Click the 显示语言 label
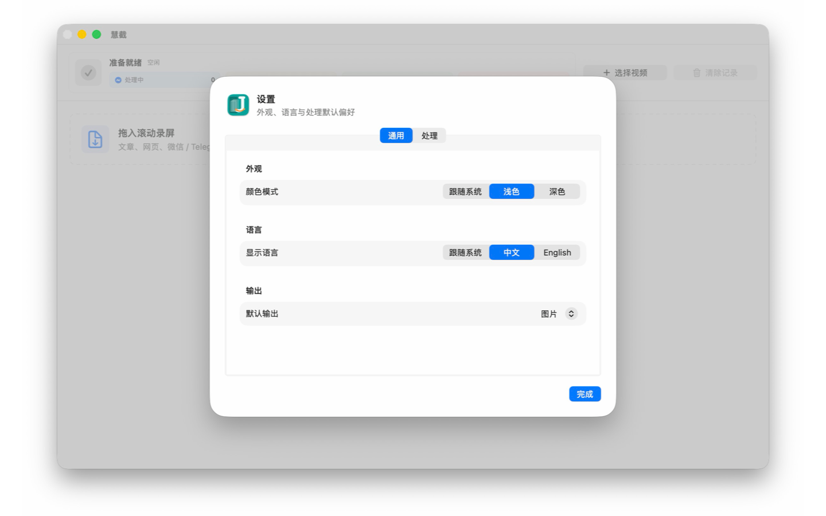The height and width of the screenshot is (516, 826). 262,252
